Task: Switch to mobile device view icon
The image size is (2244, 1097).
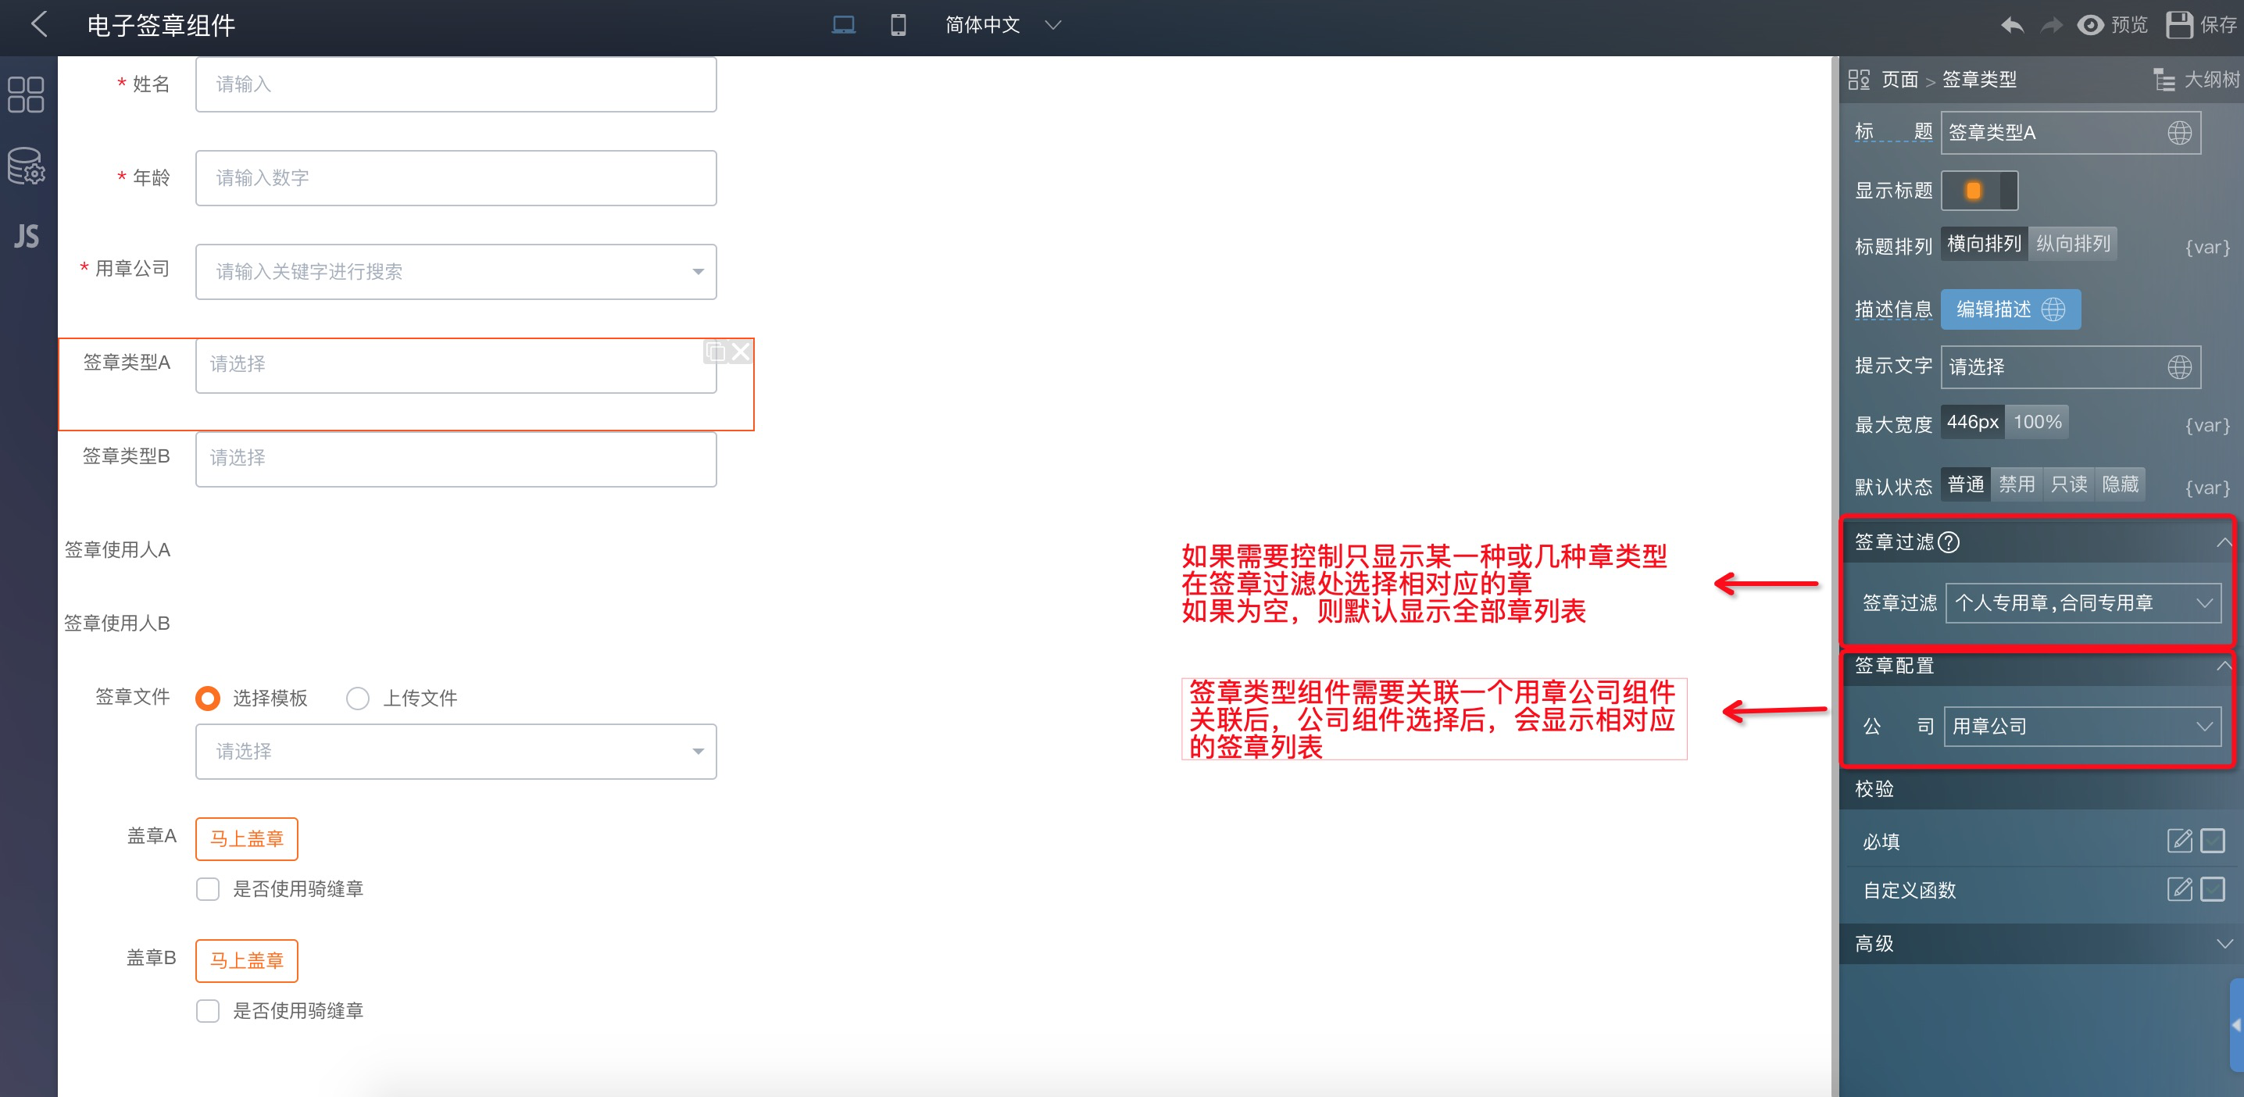Action: coord(898,24)
